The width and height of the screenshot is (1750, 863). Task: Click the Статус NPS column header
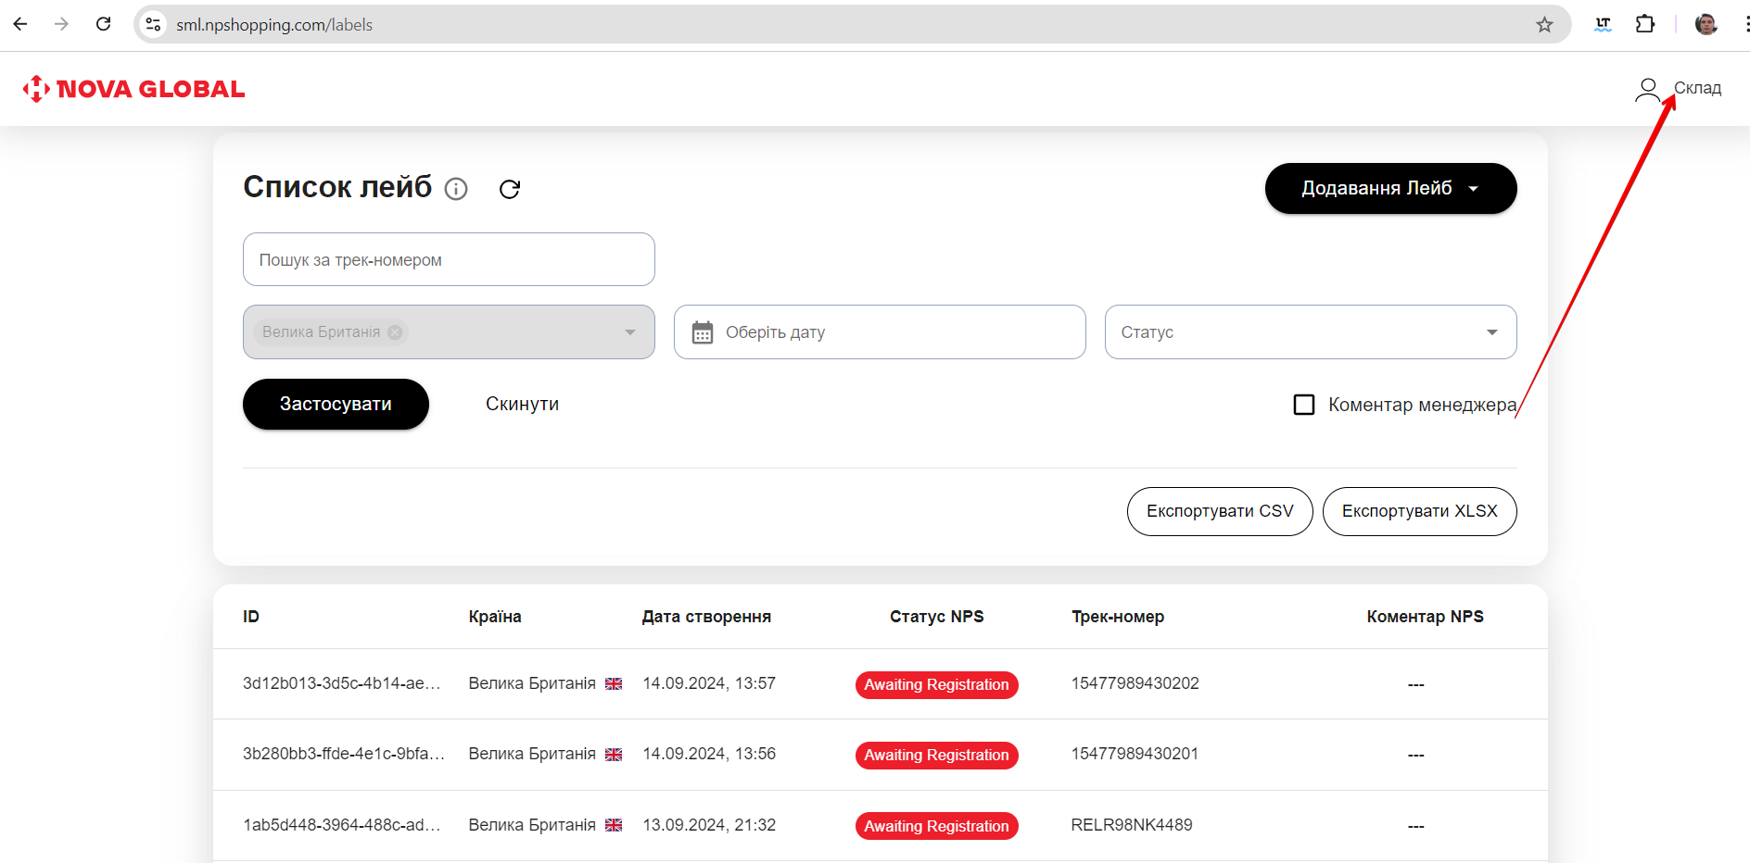click(936, 617)
